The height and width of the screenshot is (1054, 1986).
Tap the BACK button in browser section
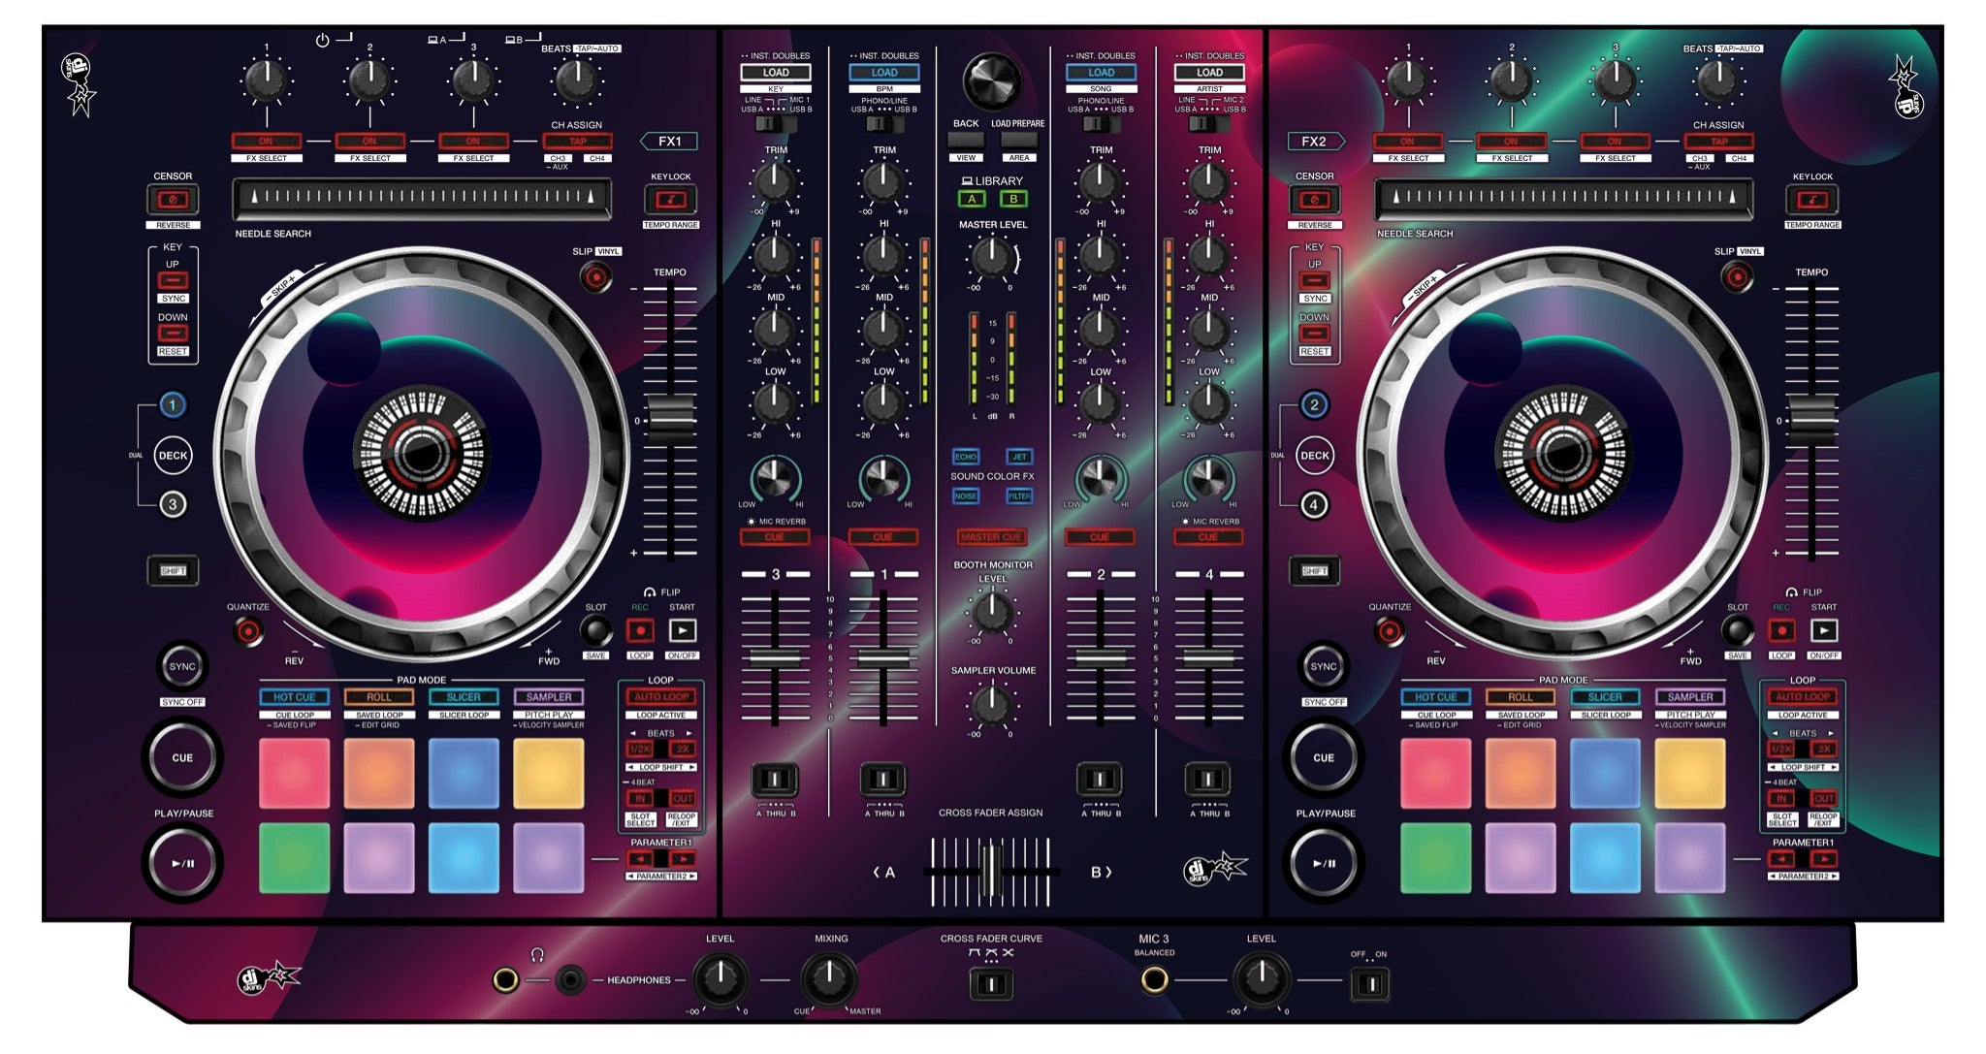(x=966, y=141)
